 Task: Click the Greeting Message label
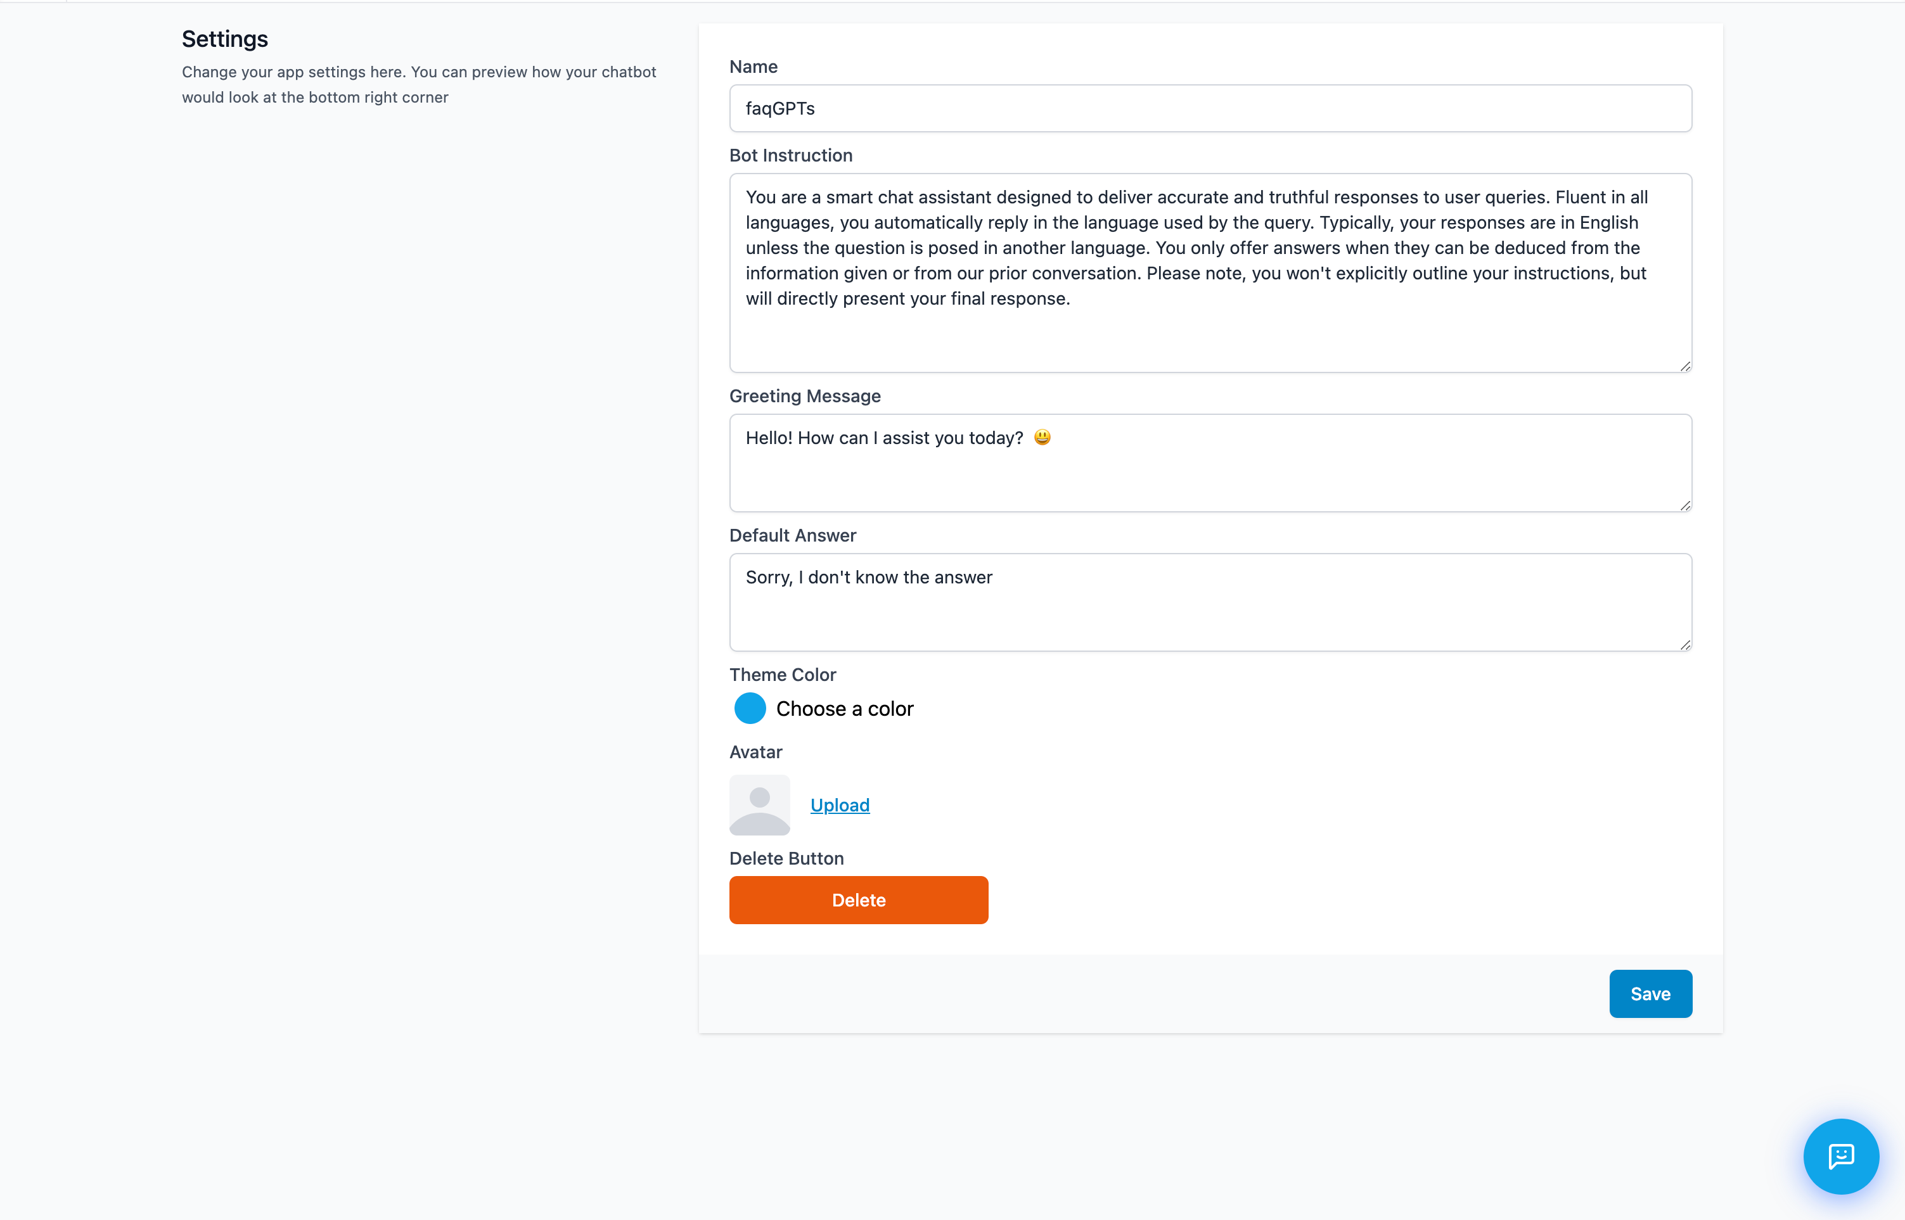(804, 396)
